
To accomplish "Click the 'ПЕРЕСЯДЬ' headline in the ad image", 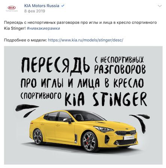I will 55,66.
